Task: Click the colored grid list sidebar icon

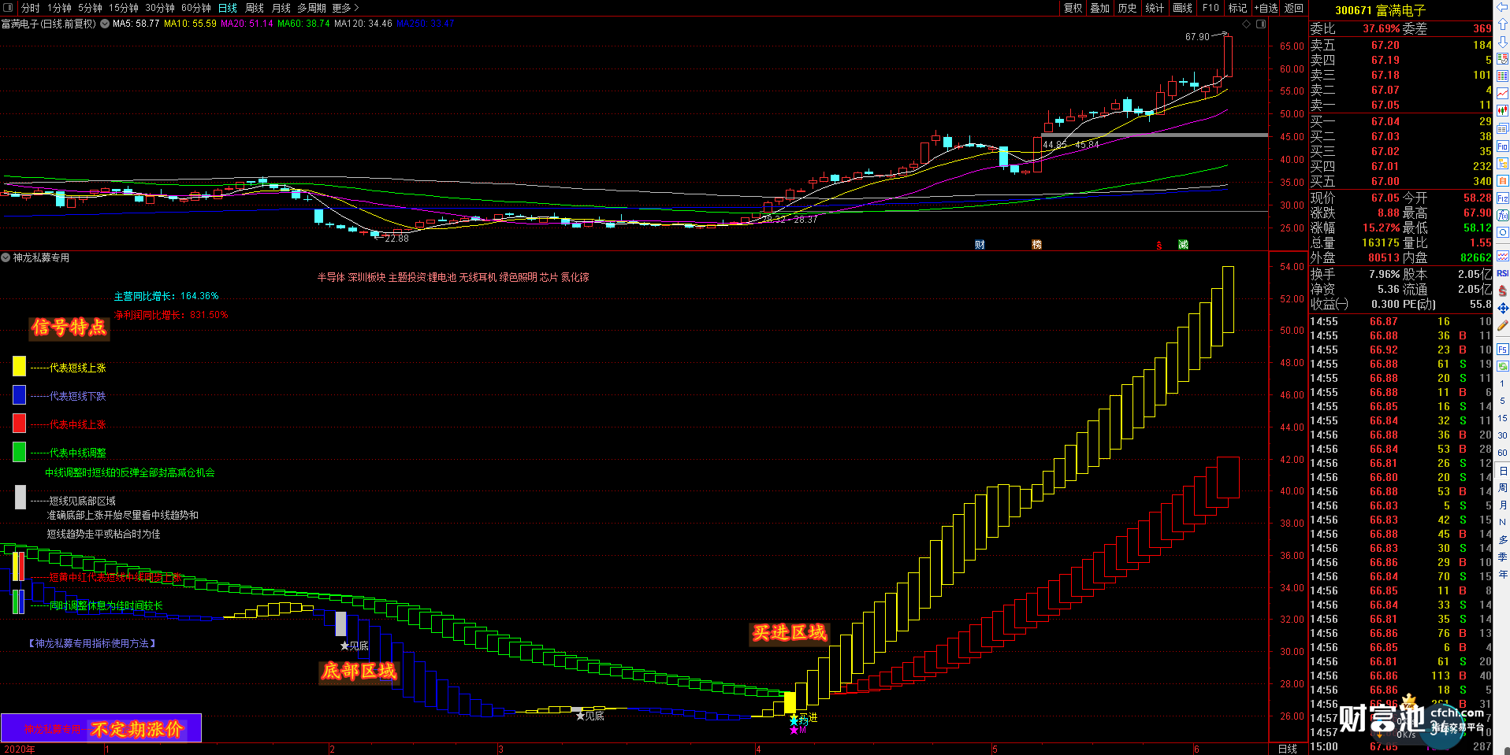Action: click(1503, 76)
